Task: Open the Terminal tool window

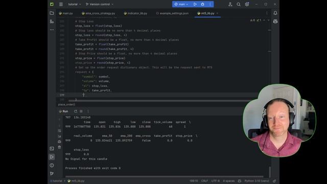Action: coord(52,149)
